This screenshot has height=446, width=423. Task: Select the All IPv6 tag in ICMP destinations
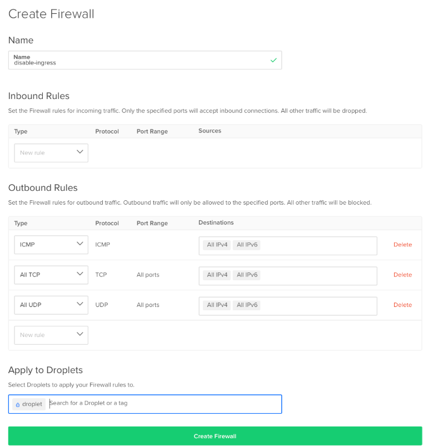pos(247,245)
